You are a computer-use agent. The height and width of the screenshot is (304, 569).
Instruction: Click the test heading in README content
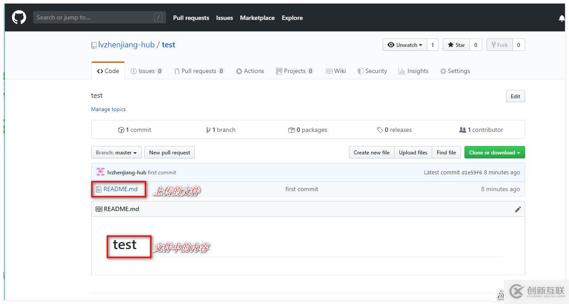coord(125,244)
